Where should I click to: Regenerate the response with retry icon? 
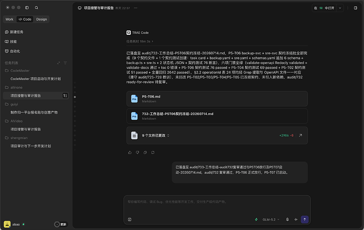[153, 152]
